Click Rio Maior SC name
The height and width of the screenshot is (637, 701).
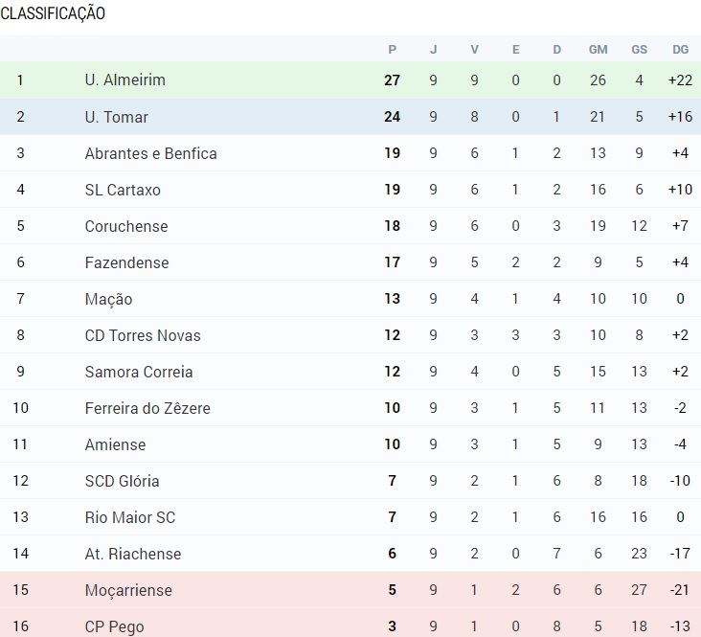tap(130, 517)
